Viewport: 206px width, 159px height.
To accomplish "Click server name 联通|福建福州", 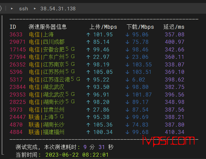I will pyautogui.click(x=46, y=132).
